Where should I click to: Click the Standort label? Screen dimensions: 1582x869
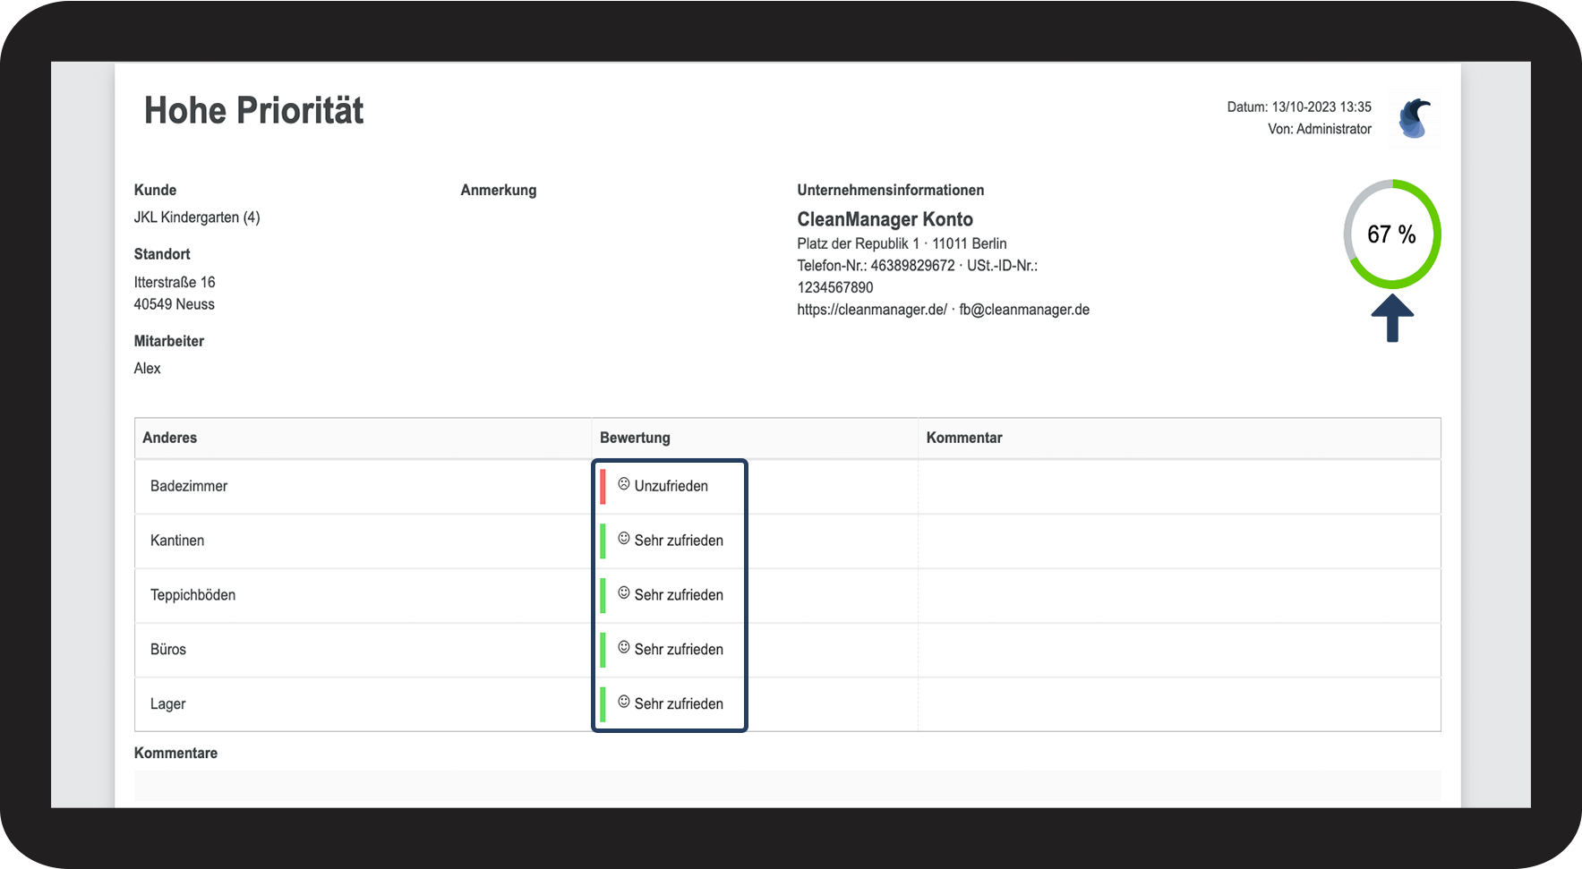(162, 254)
